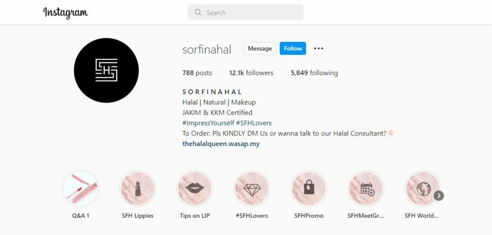Open the thehalalqueen.wasap.my link
The image size is (492, 235).
pyautogui.click(x=221, y=144)
